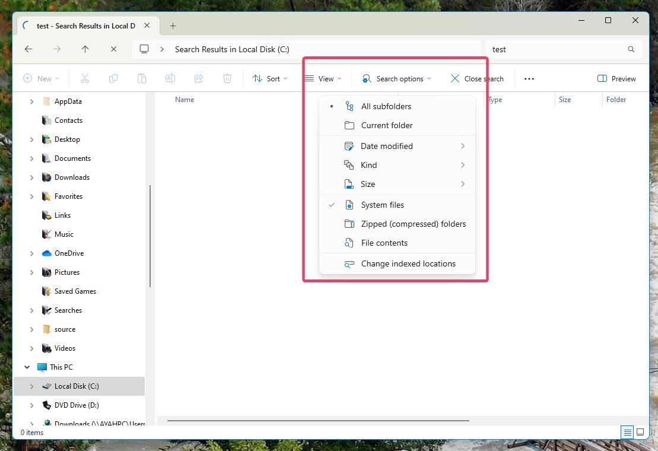The image size is (658, 451).
Task: Enable Zipped (compressed) folders search
Action: pos(413,224)
